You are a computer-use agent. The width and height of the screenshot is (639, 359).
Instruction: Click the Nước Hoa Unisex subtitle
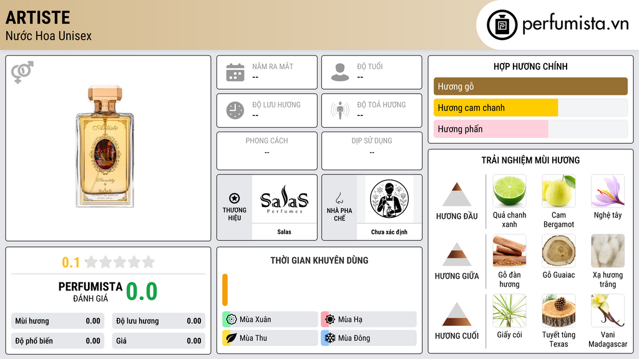click(x=49, y=36)
